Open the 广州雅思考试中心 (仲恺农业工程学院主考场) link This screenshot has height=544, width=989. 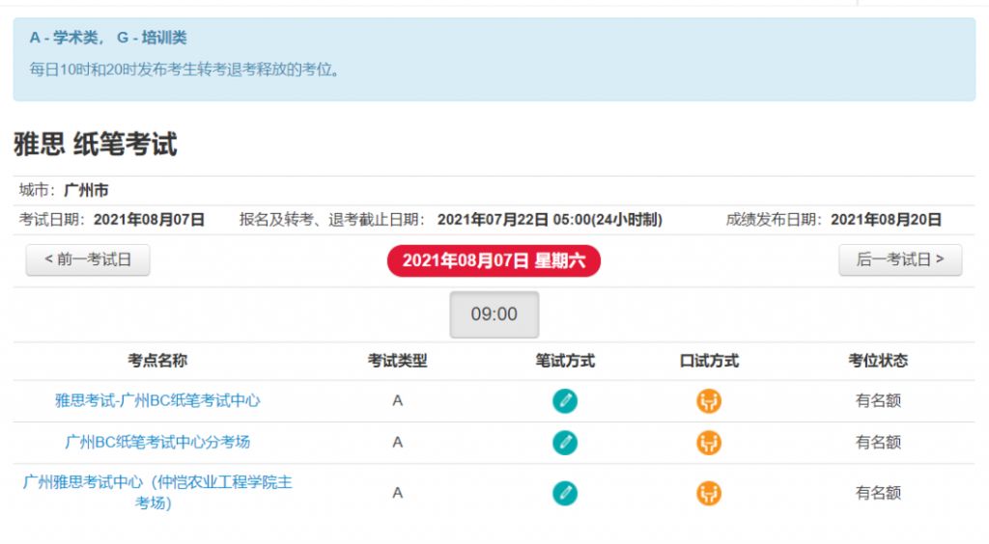click(157, 492)
